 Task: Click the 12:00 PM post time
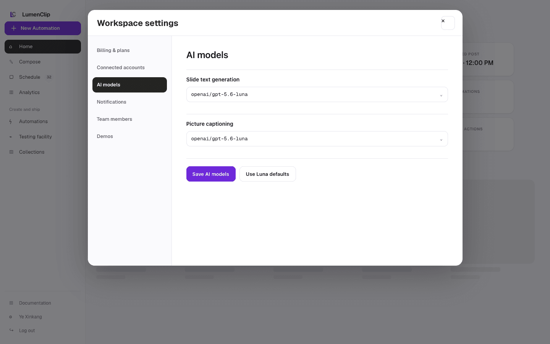coord(479,63)
